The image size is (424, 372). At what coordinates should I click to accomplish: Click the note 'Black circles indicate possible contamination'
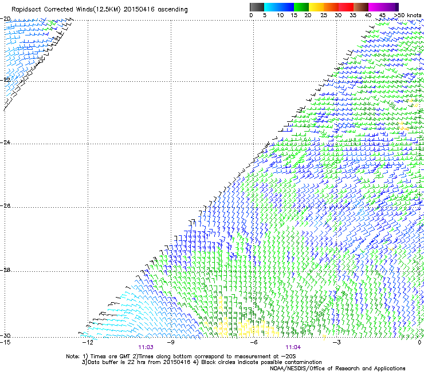tap(261, 362)
